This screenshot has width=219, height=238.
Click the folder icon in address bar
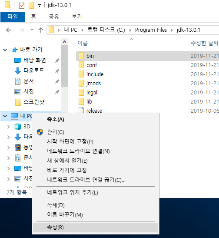click(52, 30)
